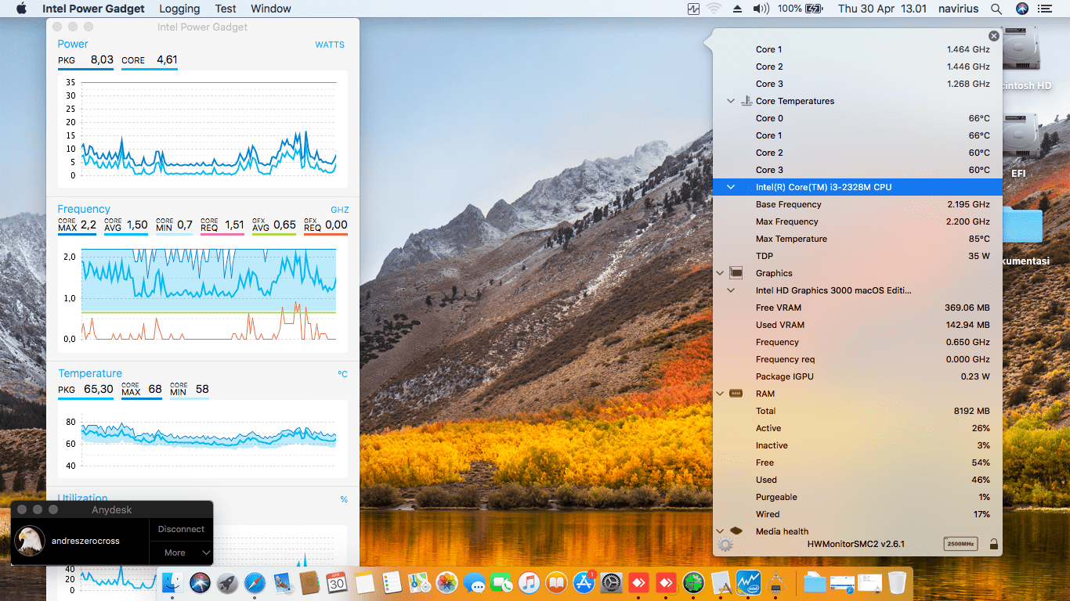Open the HWMonitor gear settings icon
The image size is (1070, 601).
pyautogui.click(x=725, y=545)
